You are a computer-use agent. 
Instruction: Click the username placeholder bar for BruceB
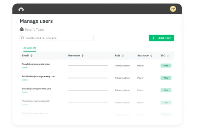[x=88, y=90]
